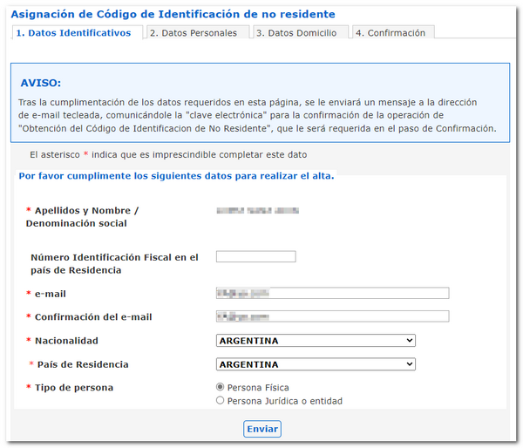Click the "Por favor cumplimente" instruction heading
This screenshot has width=523, height=448.
176,176
